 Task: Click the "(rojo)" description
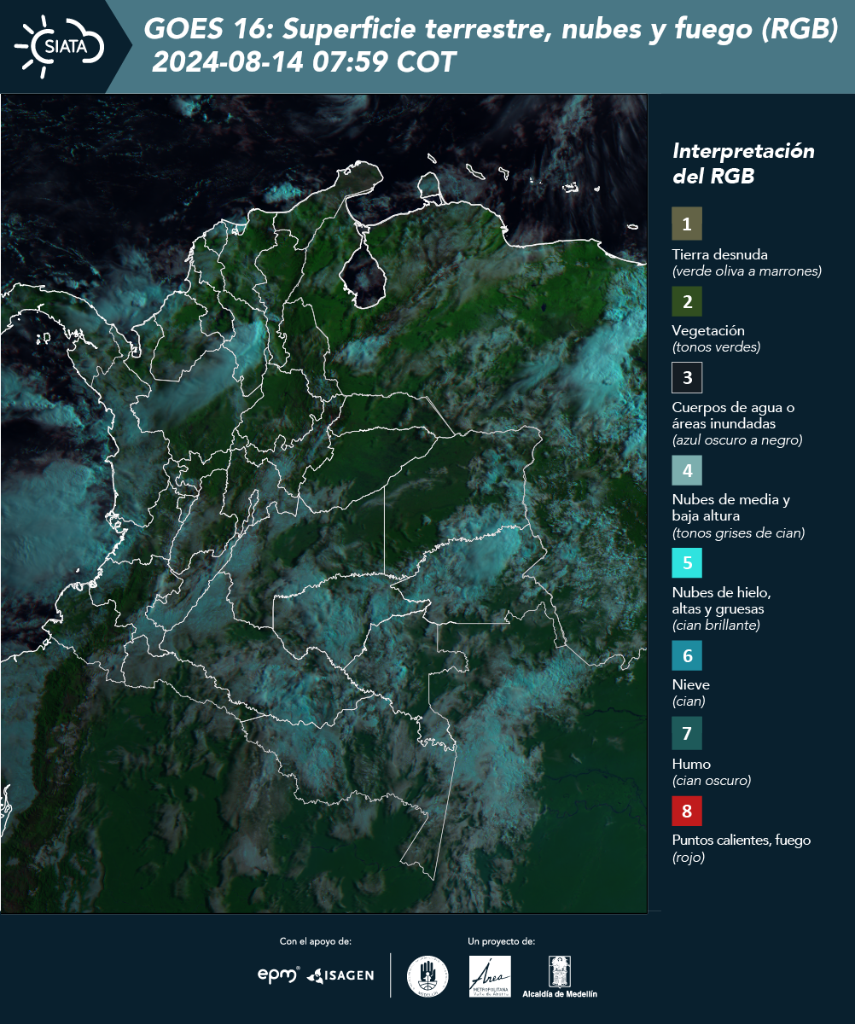(x=689, y=858)
